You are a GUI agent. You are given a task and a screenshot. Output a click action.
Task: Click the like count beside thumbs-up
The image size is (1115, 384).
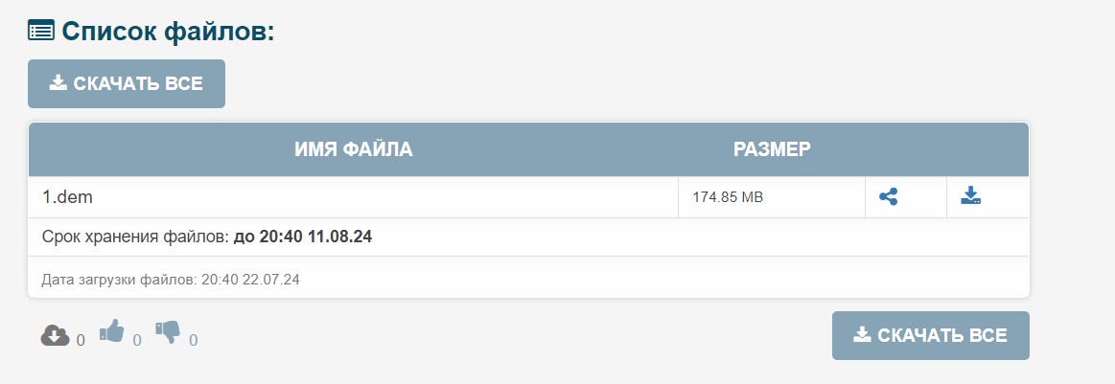[x=137, y=339]
